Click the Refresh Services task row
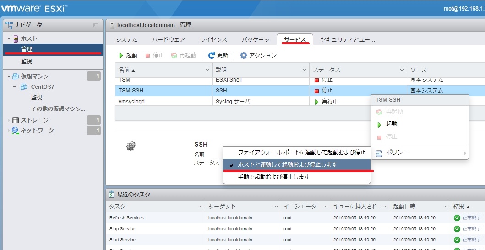This screenshot has width=485, height=250. [295, 218]
